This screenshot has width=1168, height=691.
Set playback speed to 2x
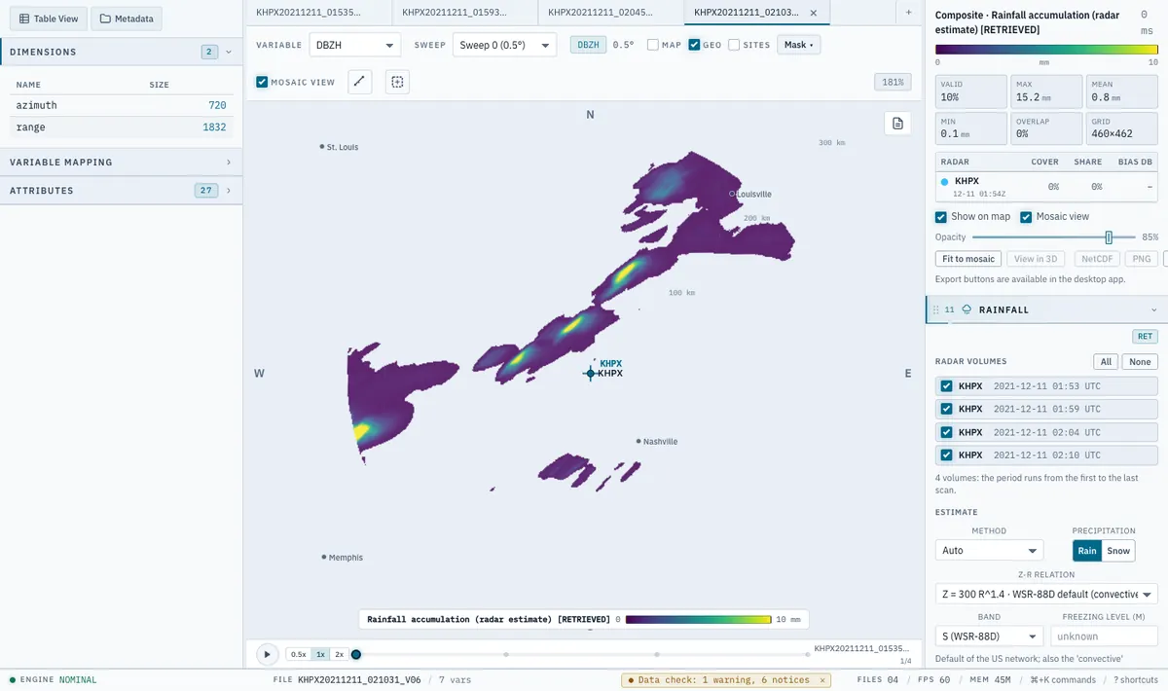[339, 655]
